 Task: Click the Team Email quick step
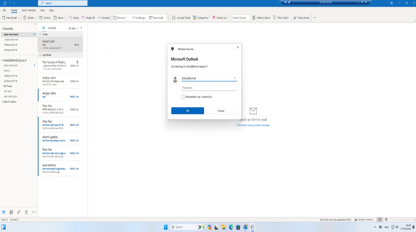pyautogui.click(x=156, y=18)
